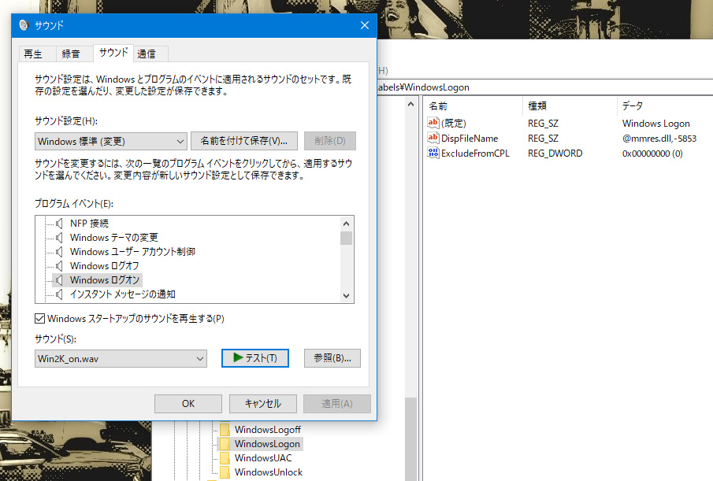
Task: Select WindowsUnlock key in registry tree
Action: [x=269, y=472]
